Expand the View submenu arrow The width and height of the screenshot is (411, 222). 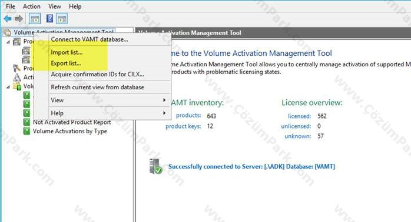164,100
